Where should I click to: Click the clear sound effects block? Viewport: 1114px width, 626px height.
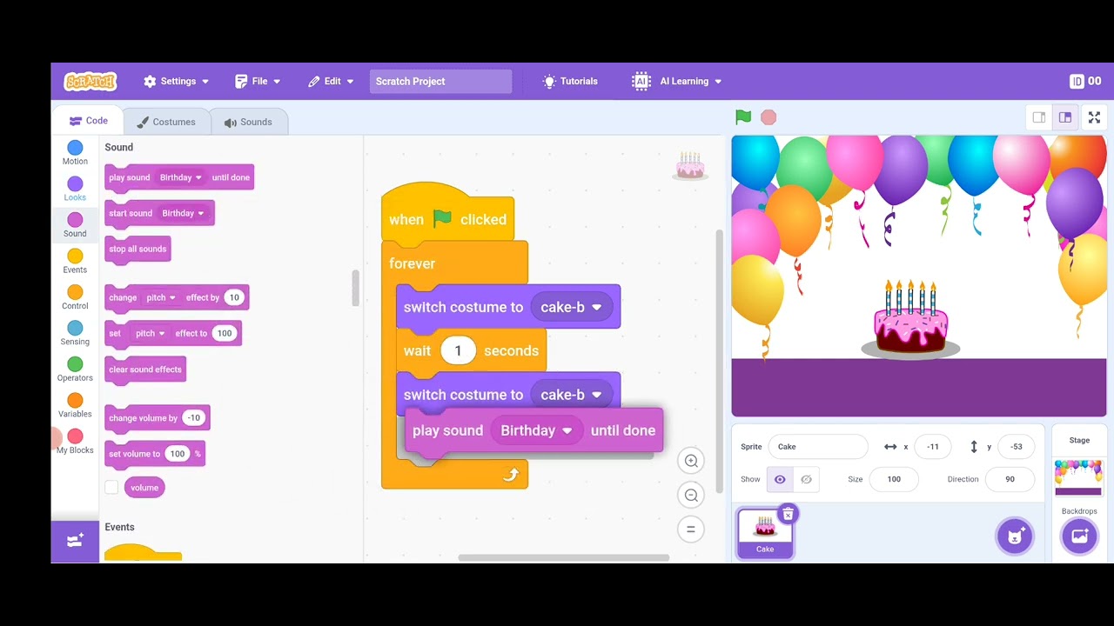point(145,370)
